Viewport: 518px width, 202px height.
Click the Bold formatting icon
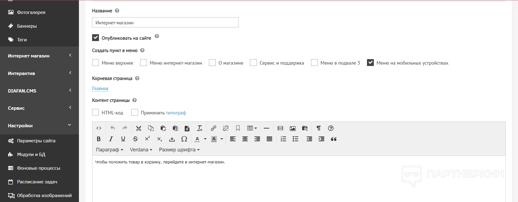tap(99, 139)
